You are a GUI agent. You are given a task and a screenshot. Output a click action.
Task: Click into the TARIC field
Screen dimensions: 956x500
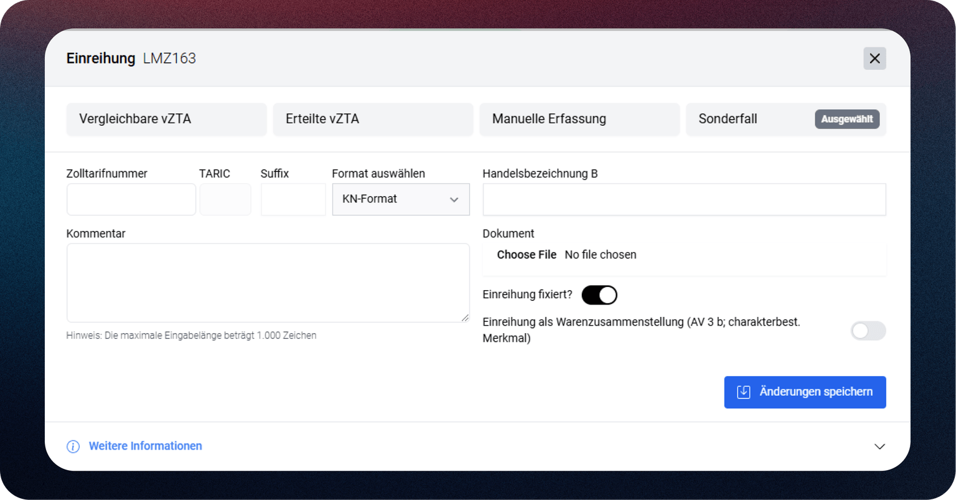225,199
